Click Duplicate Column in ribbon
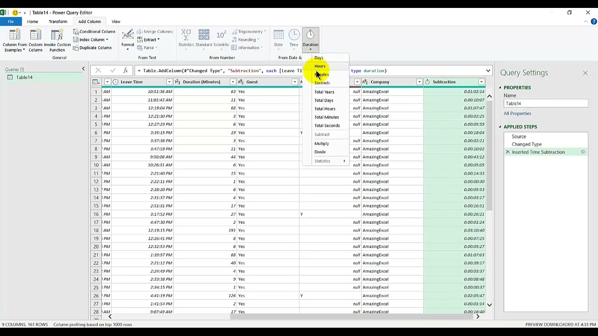The height and width of the screenshot is (336, 598). click(x=93, y=48)
